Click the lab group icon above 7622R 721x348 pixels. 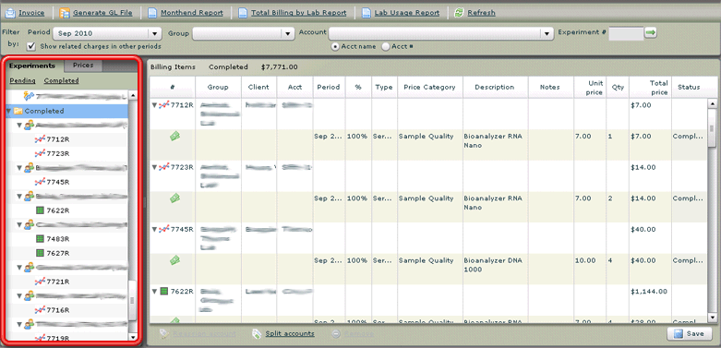(x=29, y=197)
